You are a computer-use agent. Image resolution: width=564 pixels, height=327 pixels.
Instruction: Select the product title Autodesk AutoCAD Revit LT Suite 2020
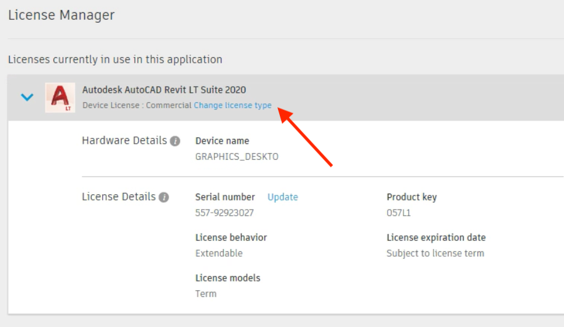coord(164,90)
